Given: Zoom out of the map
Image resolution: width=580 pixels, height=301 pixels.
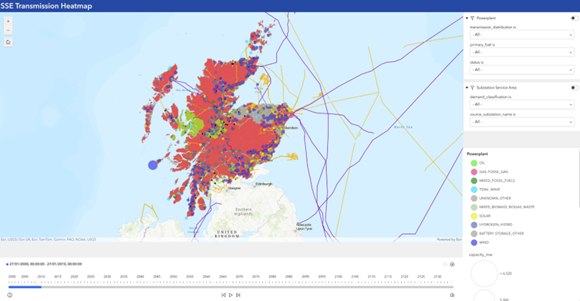Looking at the screenshot, I should 8,30.
